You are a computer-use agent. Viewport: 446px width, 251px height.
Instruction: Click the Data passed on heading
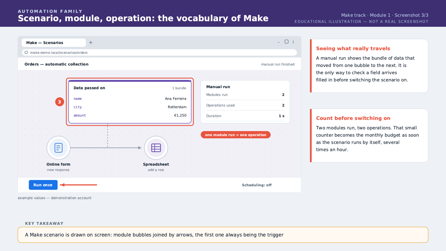click(89, 88)
